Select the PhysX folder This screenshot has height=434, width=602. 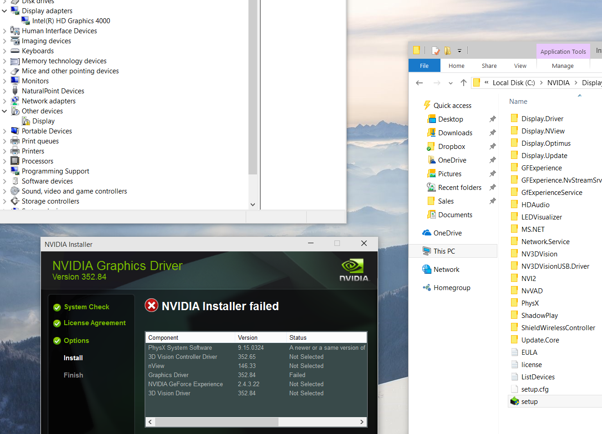tap(530, 303)
